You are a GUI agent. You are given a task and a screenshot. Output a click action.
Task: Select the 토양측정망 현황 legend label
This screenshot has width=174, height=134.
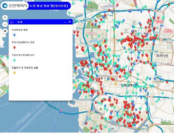pos(19,30)
